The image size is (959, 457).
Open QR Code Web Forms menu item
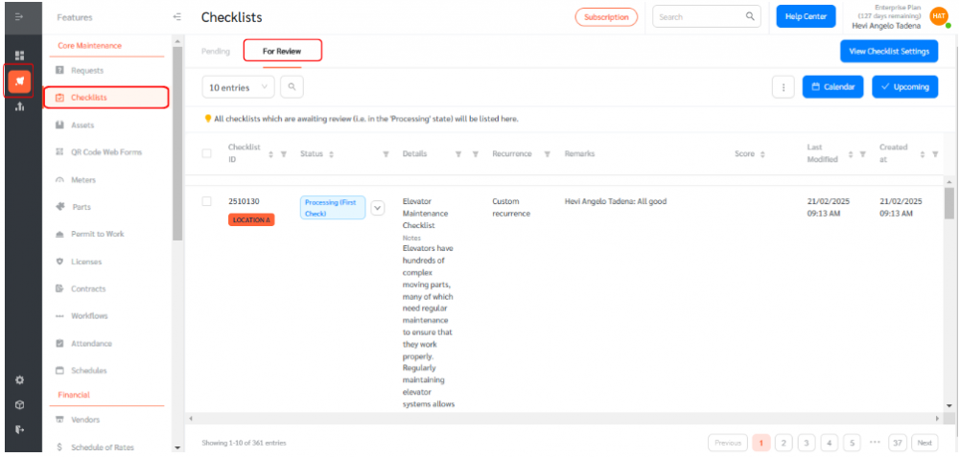(106, 151)
